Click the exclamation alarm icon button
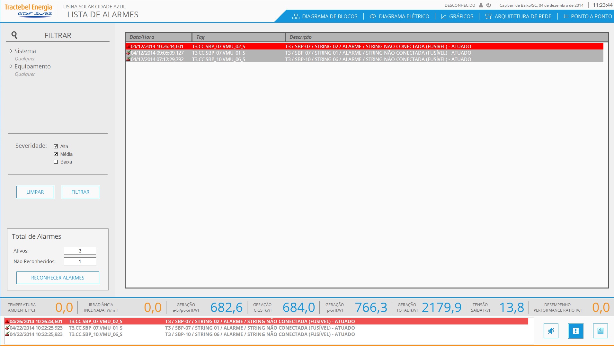The width and height of the screenshot is (614, 346). [x=575, y=331]
